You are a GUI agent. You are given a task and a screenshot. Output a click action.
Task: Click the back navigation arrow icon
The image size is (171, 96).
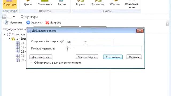4,17
